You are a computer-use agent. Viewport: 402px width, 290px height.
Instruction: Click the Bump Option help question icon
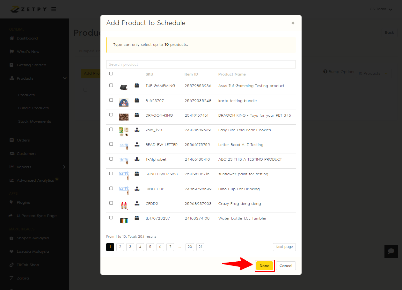coord(325,72)
